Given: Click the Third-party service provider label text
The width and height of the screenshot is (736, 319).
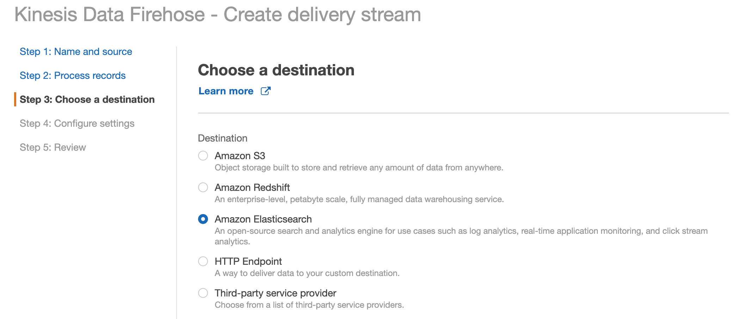Looking at the screenshot, I should pyautogui.click(x=275, y=293).
